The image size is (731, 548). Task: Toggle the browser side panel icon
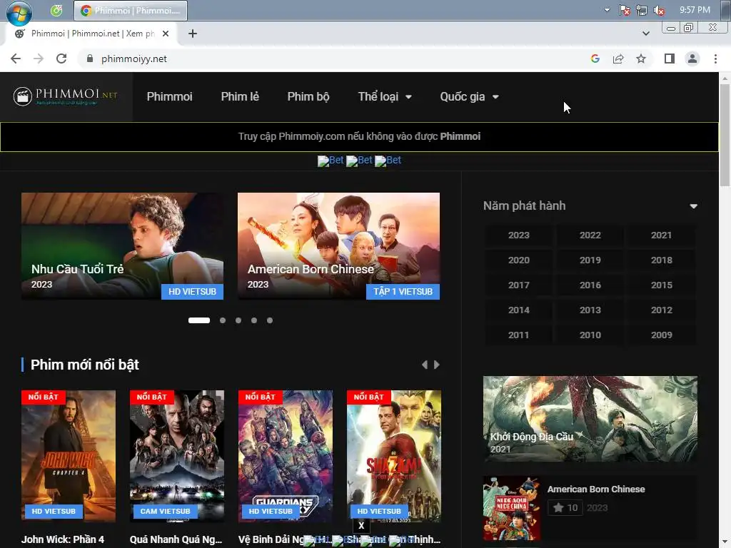point(670,59)
